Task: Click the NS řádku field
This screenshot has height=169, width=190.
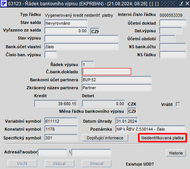Action: [x=173, y=55]
